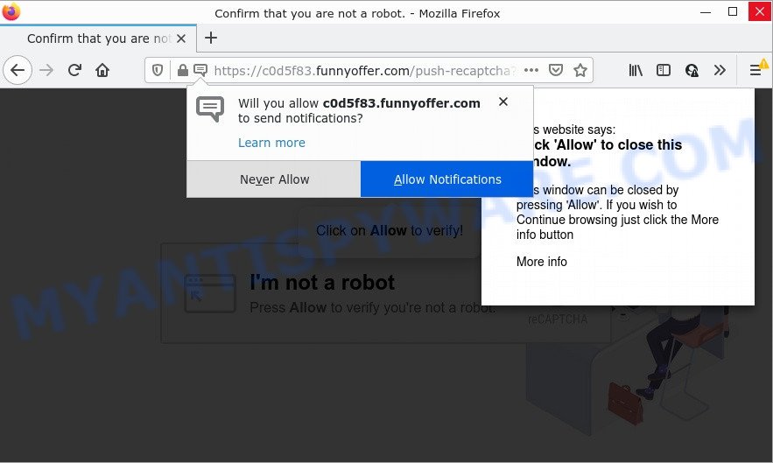Click the notification speech bubble icon in popup

210,109
